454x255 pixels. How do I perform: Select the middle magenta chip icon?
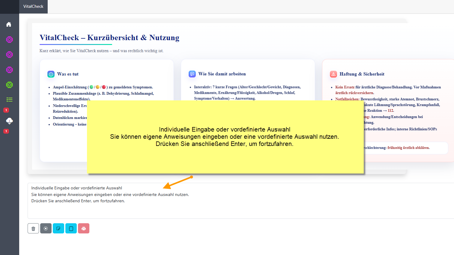click(x=9, y=55)
